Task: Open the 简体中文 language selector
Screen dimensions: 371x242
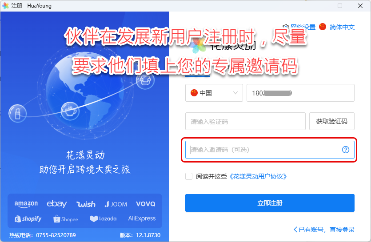Action: click(x=342, y=27)
